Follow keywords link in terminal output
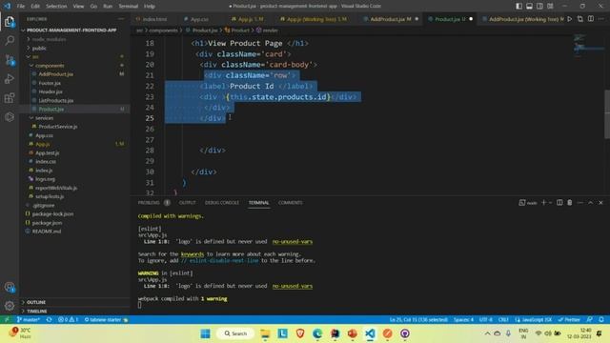Image resolution: width=610 pixels, height=343 pixels. click(193, 254)
